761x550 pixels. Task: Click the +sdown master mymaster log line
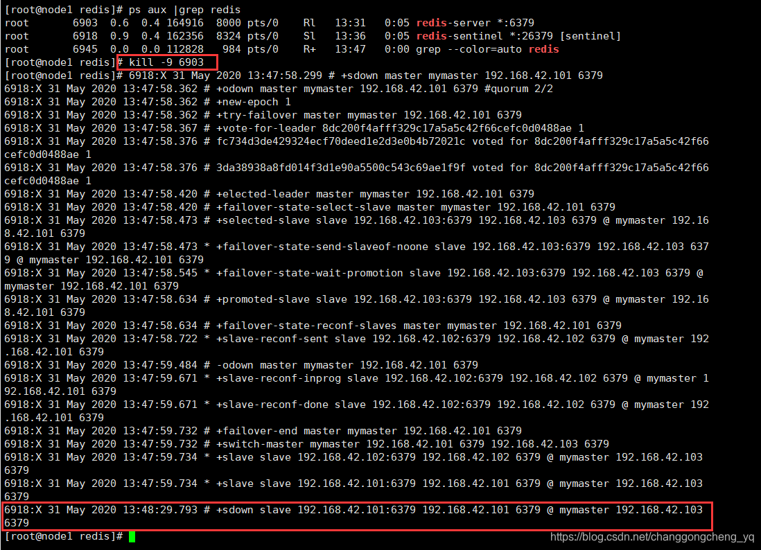[366, 76]
